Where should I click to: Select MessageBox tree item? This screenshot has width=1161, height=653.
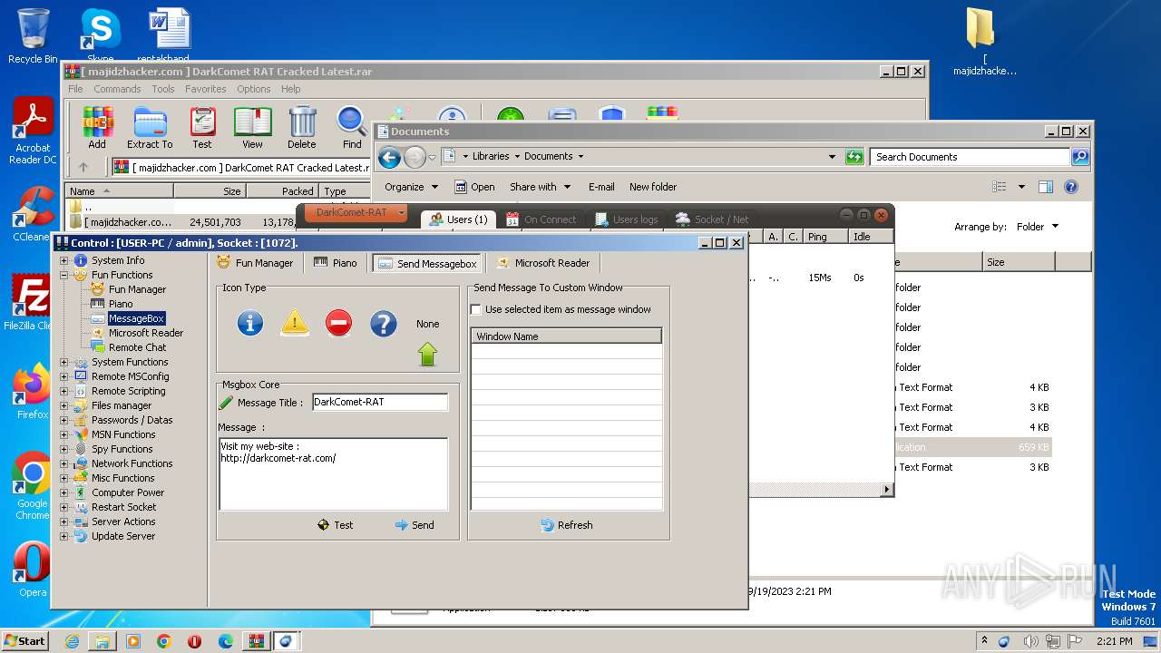pyautogui.click(x=136, y=318)
